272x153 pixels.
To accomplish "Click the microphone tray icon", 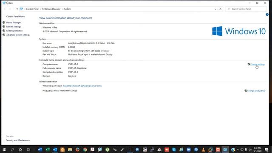I will (246, 150).
